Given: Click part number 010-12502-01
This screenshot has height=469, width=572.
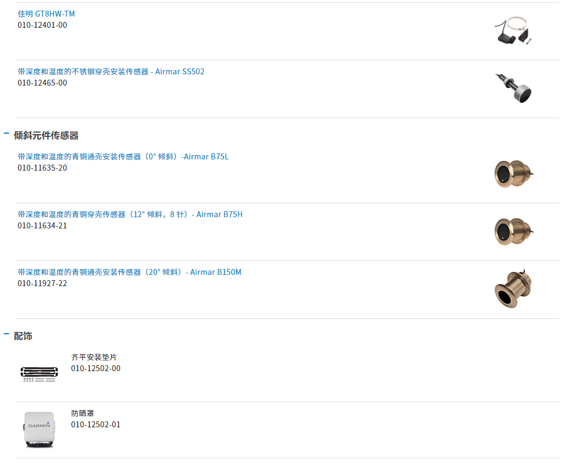Looking at the screenshot, I should pos(96,425).
